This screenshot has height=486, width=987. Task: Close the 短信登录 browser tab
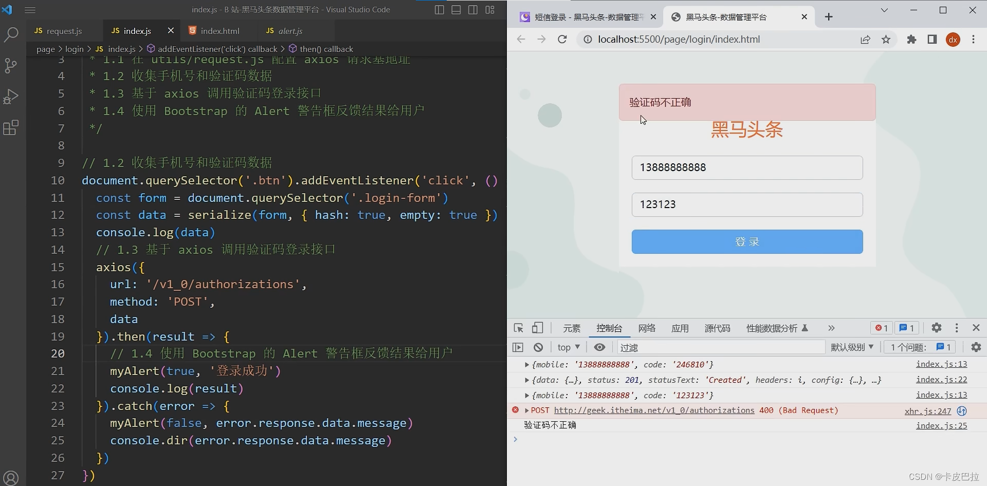point(653,17)
